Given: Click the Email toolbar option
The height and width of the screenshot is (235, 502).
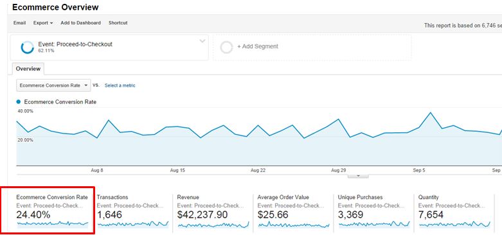Looking at the screenshot, I should pos(19,23).
